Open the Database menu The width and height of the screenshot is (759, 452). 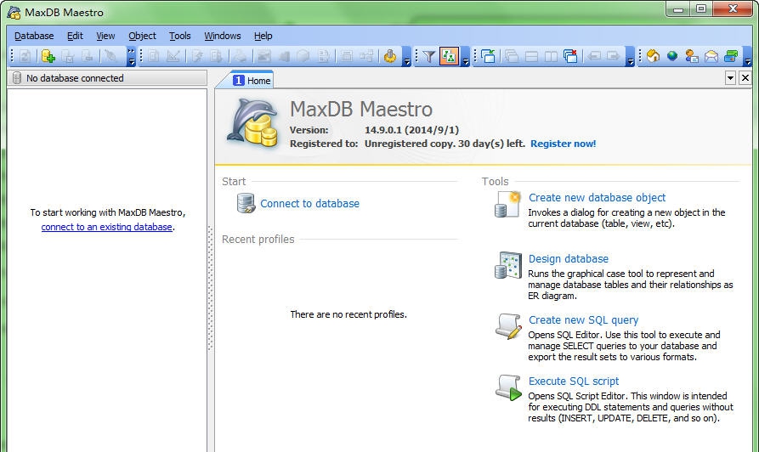34,36
